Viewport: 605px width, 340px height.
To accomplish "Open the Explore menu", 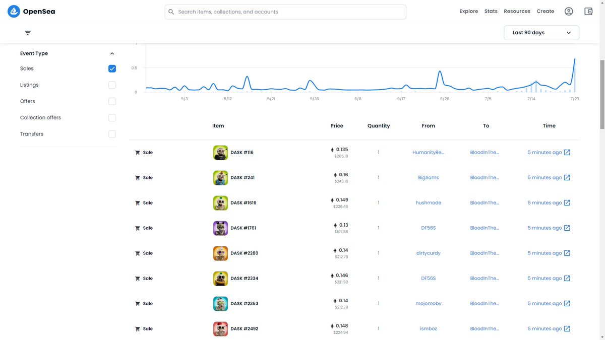I will click(x=469, y=11).
